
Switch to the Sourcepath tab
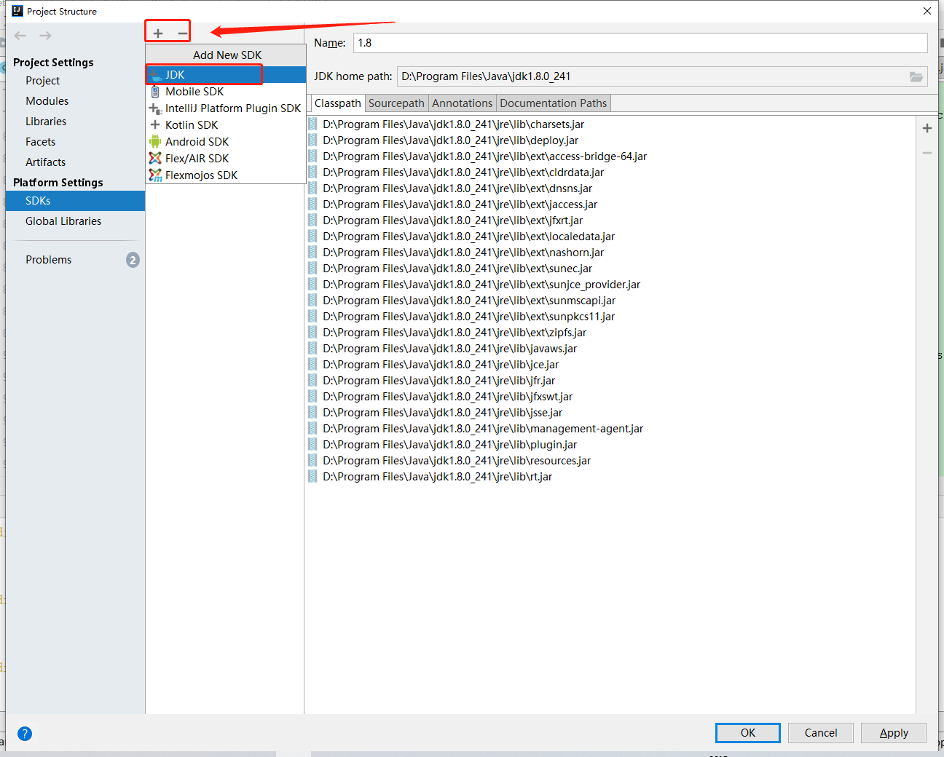396,103
